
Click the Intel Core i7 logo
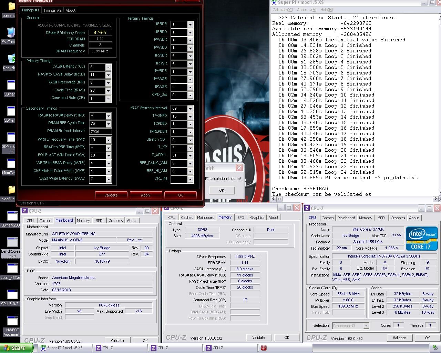click(x=422, y=238)
